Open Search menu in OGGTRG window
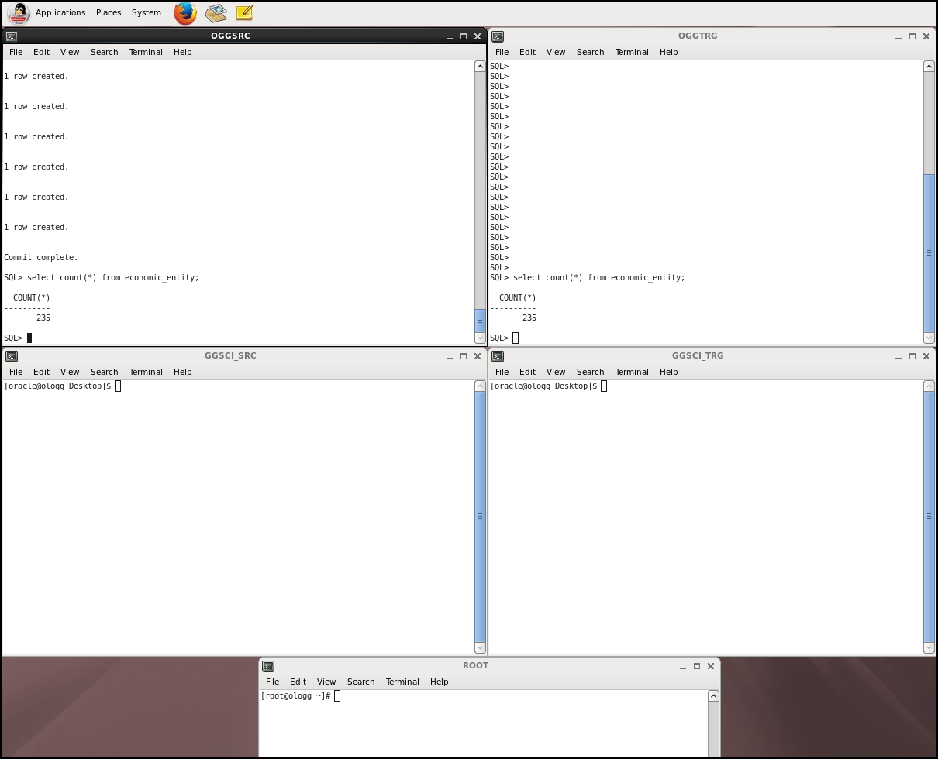938x759 pixels. (590, 52)
